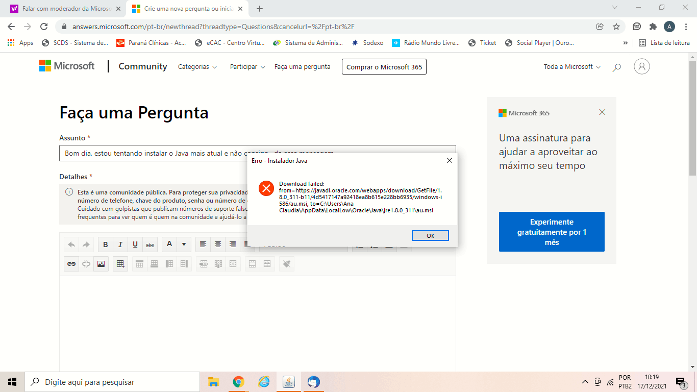Screen dimensions: 697x392
Task: Switch to Falar com moderador tab
Action: (65, 9)
